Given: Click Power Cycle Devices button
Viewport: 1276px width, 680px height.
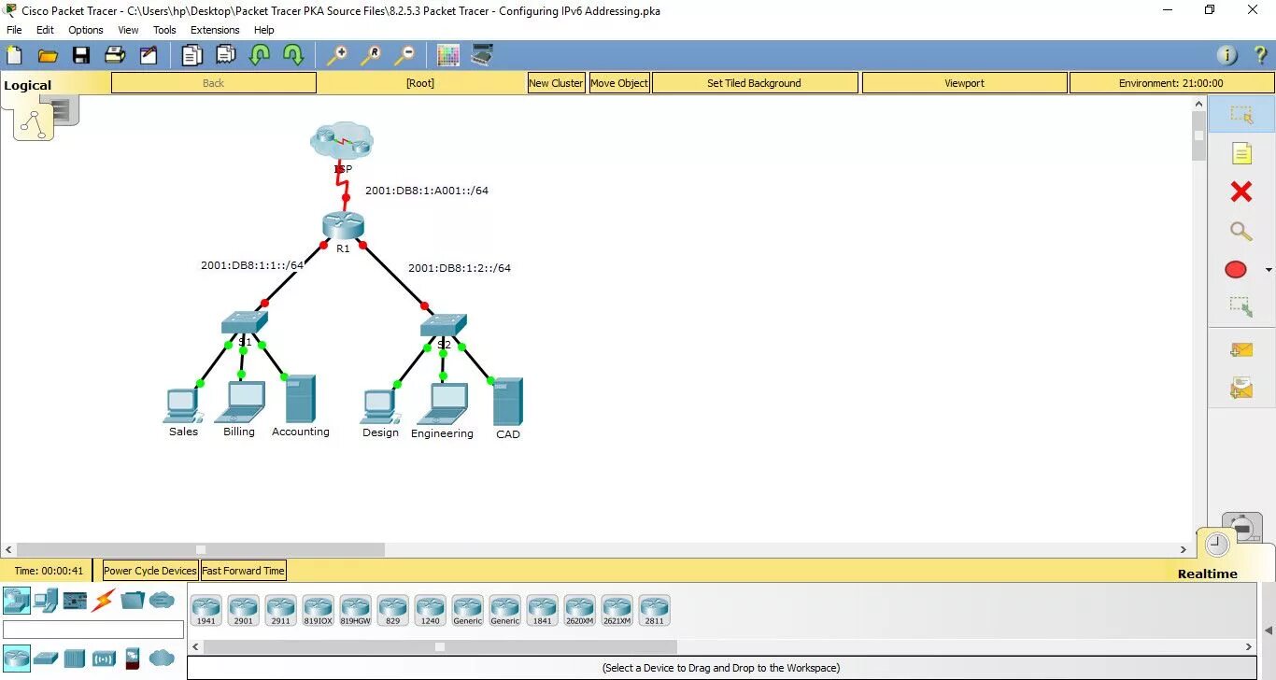Looking at the screenshot, I should pos(150,571).
